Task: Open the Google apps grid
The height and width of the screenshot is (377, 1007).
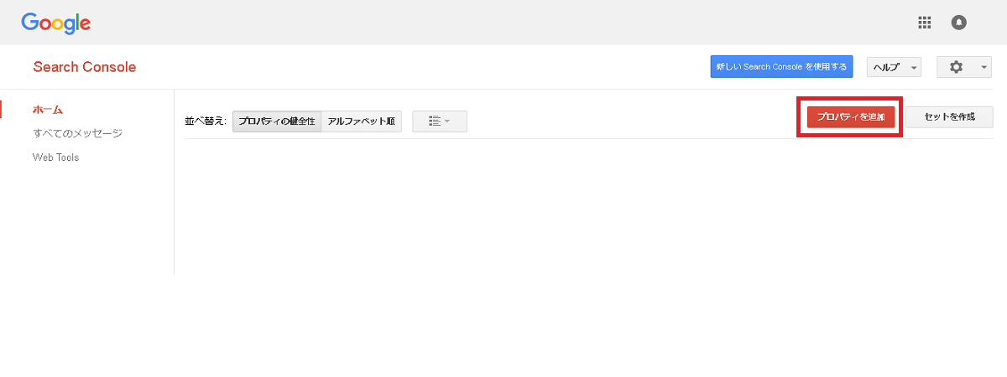Action: tap(925, 23)
